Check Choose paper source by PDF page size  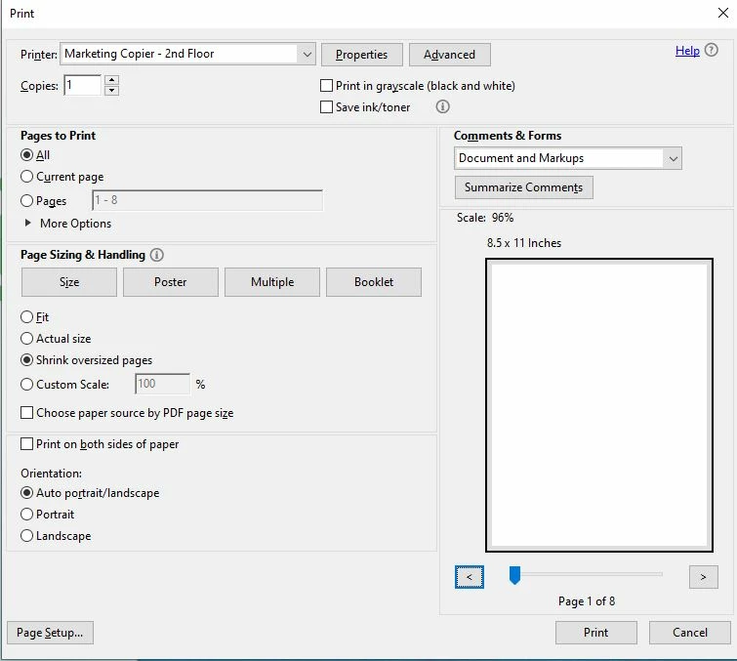(x=26, y=412)
